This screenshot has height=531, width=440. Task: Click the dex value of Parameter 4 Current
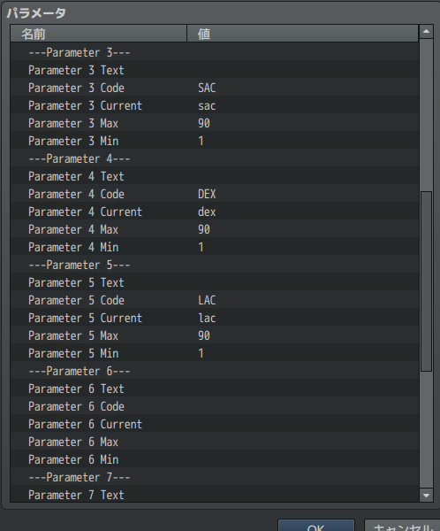click(x=207, y=212)
